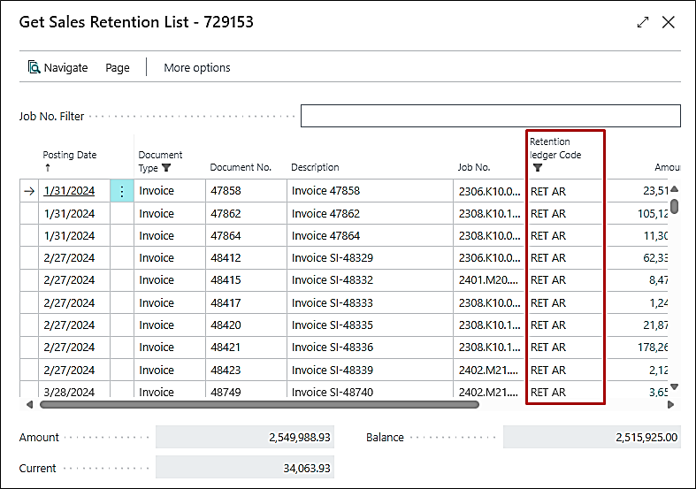The image size is (696, 489).
Task: Select the arrow indicator on first row
Action: pyautogui.click(x=29, y=191)
